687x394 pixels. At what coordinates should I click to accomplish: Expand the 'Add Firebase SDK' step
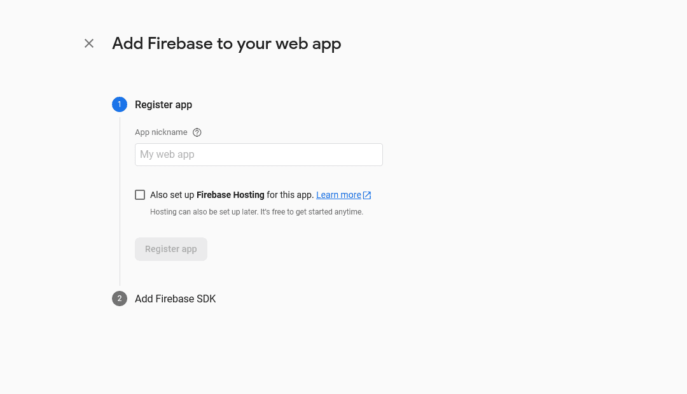tap(175, 299)
